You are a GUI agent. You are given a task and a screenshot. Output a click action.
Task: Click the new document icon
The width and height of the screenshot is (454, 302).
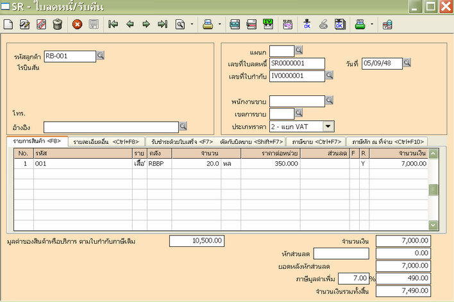pos(8,25)
